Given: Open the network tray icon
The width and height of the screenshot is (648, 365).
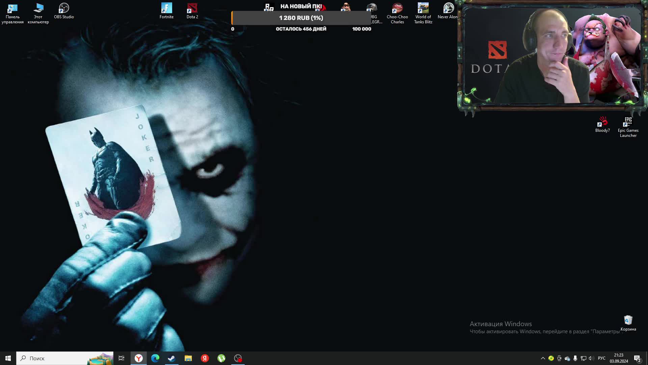Looking at the screenshot, I should [584, 358].
